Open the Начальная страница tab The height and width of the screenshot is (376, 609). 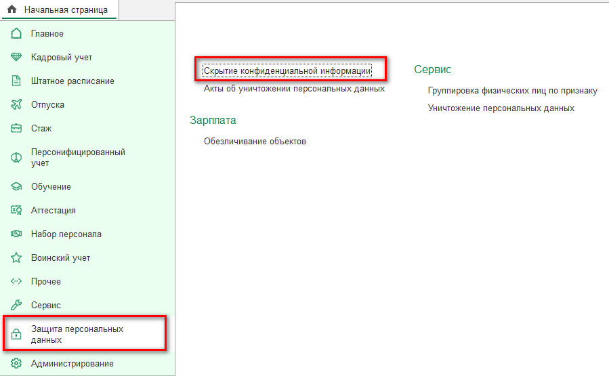pos(65,10)
